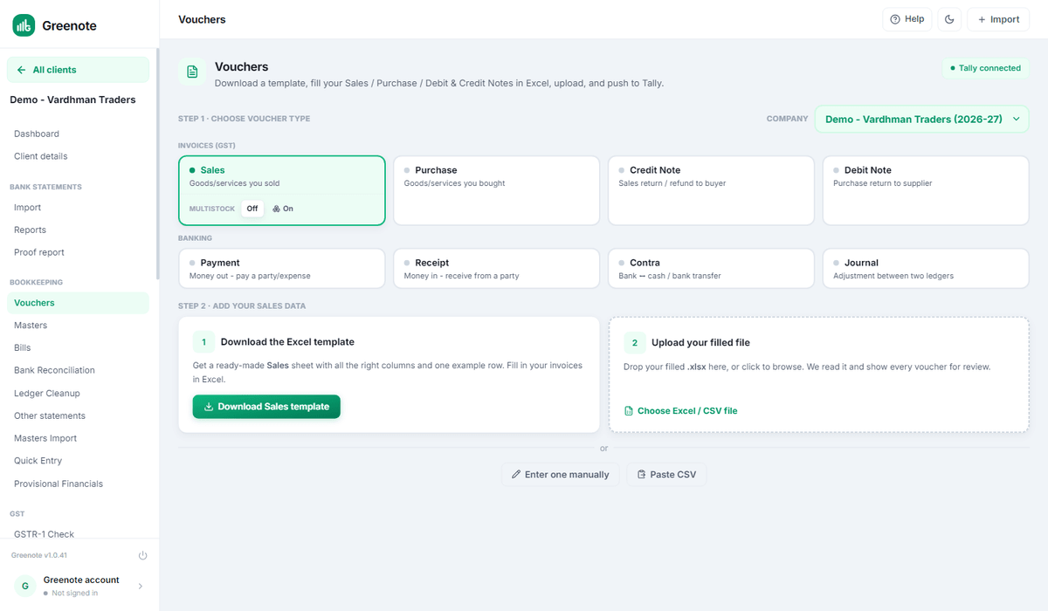Click Choose Excel / CSV file link
This screenshot has width=1048, height=611.
681,410
